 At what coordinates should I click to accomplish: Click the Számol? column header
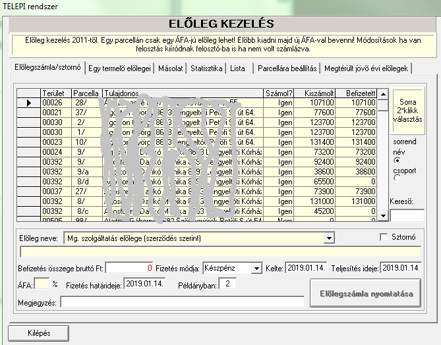[x=278, y=93]
